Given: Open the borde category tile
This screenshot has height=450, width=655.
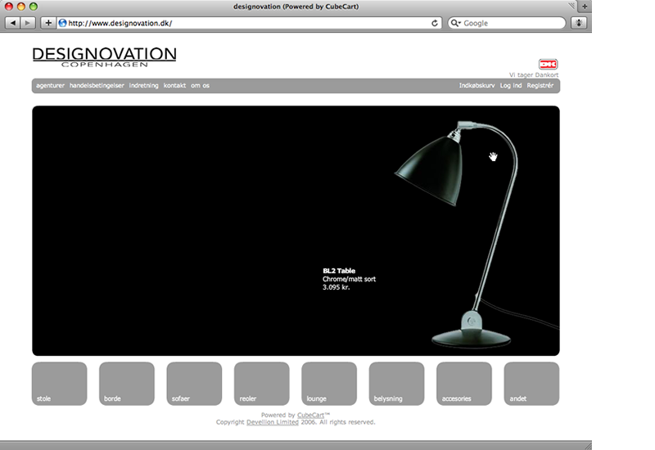Looking at the screenshot, I should tap(127, 384).
